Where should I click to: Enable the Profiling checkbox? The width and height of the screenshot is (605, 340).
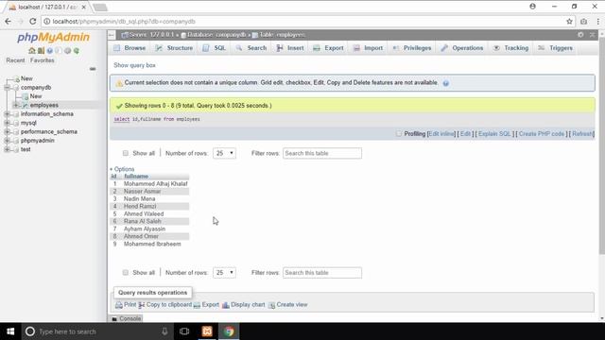tap(399, 134)
